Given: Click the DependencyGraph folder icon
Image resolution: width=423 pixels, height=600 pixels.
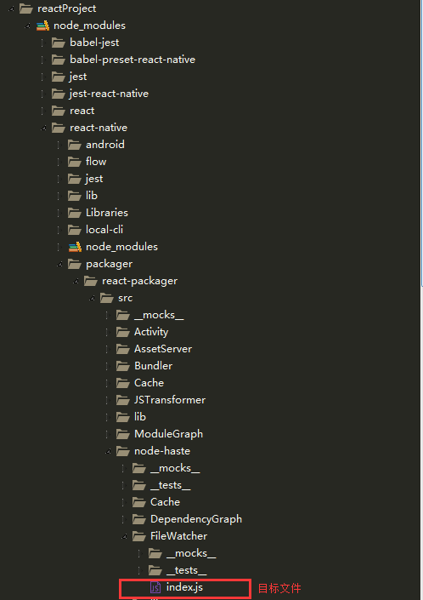Looking at the screenshot, I should coord(139,519).
